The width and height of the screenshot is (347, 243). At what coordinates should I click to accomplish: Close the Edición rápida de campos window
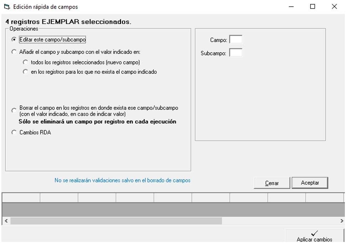click(x=335, y=7)
